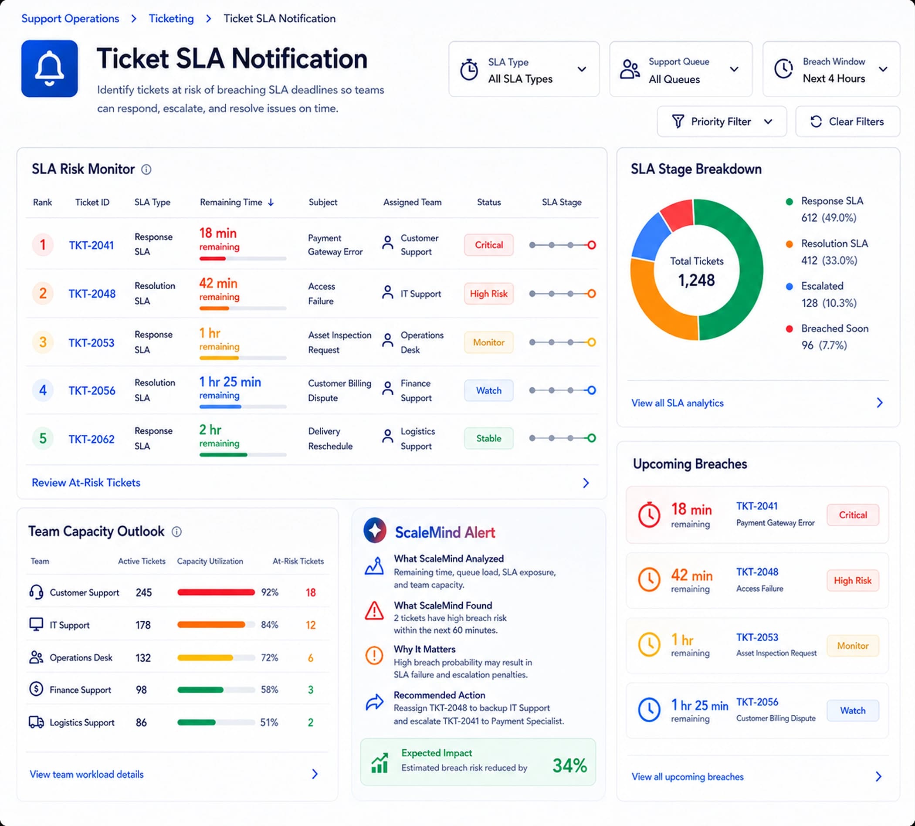The height and width of the screenshot is (826, 915).
Task: Click the truck icon for Logistics Support row
Action: click(x=36, y=721)
